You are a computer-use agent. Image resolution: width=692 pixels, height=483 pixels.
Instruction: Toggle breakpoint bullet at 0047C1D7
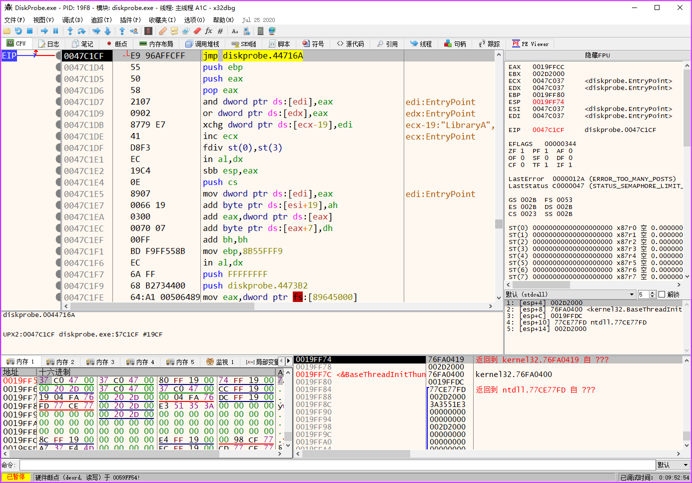[58, 101]
